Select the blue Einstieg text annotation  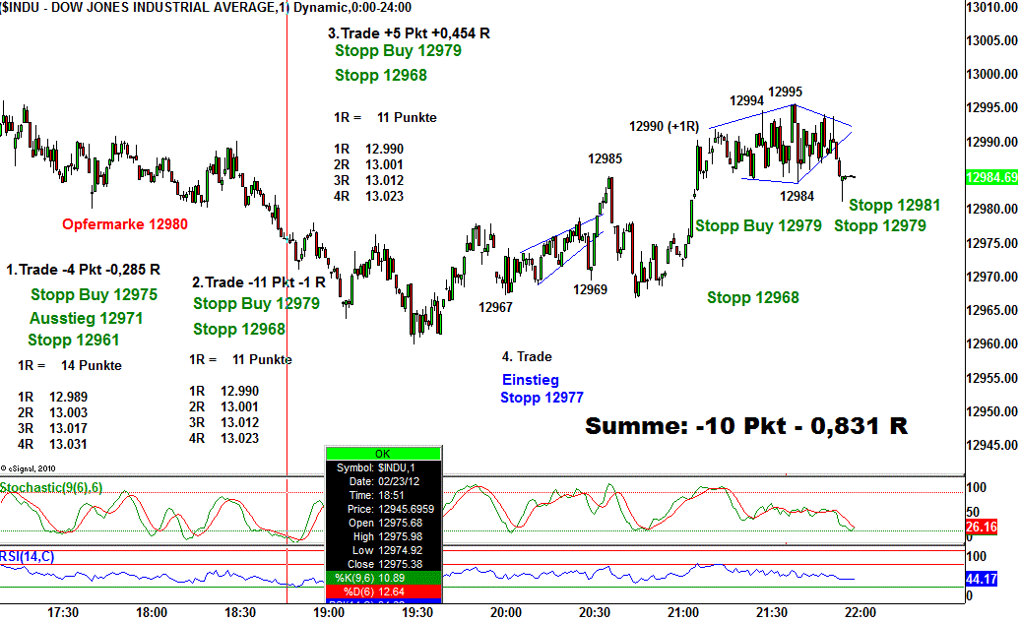point(531,380)
